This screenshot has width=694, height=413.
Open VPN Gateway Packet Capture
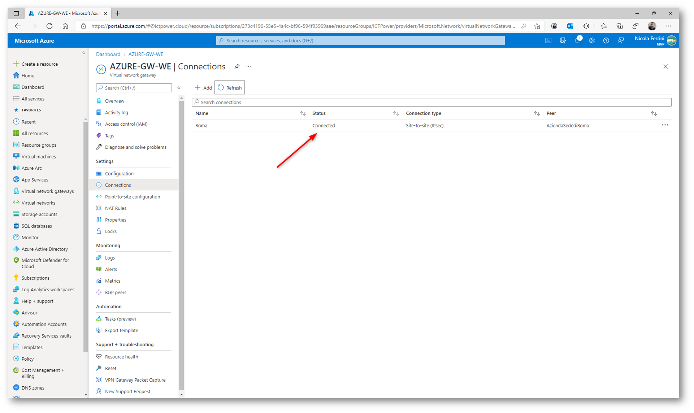[x=135, y=380]
